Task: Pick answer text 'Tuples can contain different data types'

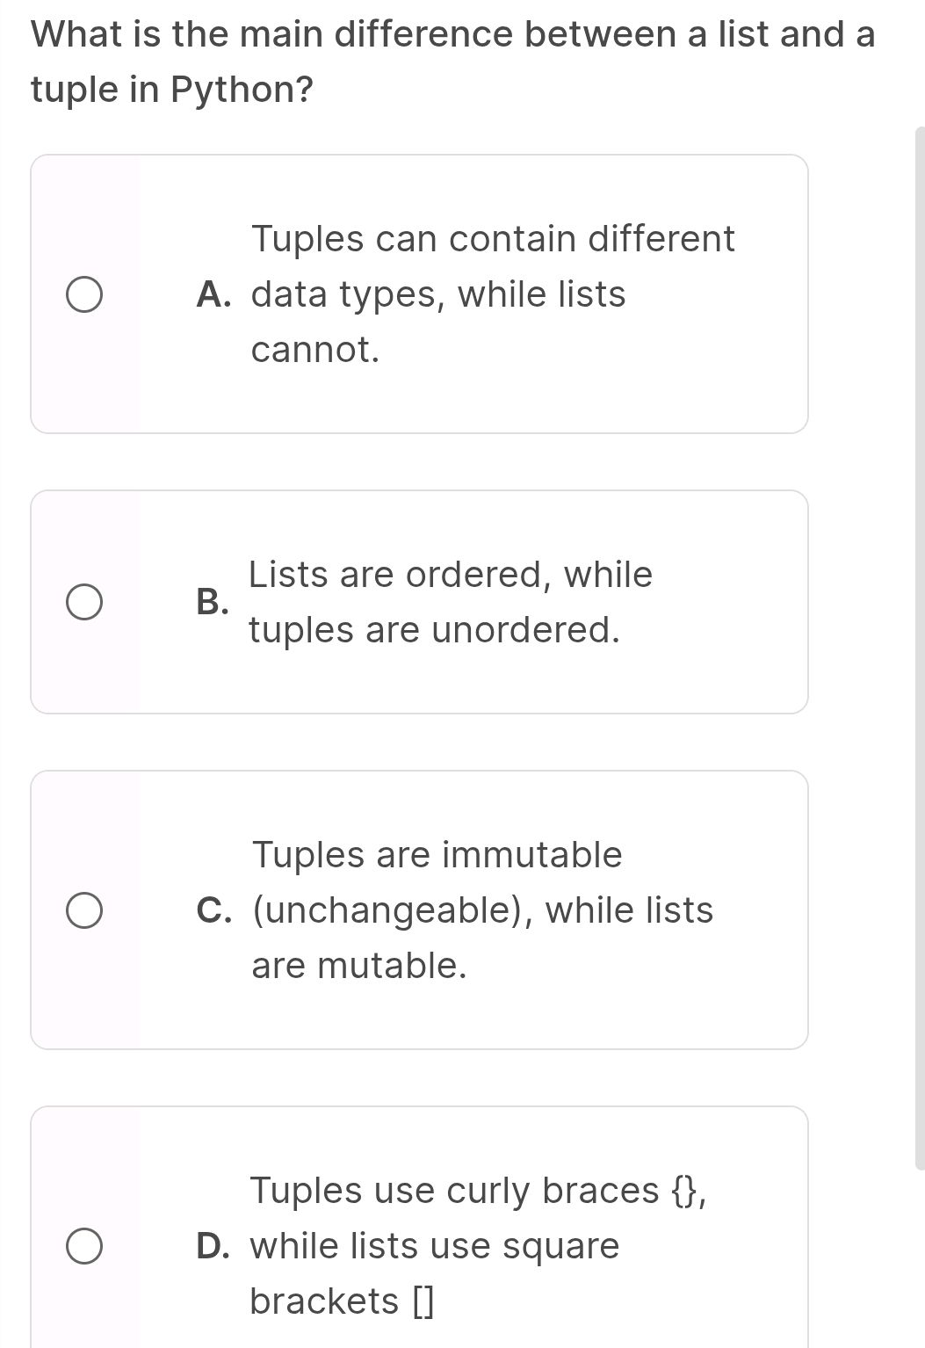Action: (x=493, y=239)
